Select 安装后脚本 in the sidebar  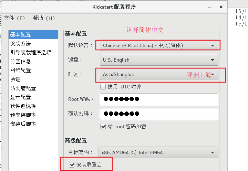33,124
